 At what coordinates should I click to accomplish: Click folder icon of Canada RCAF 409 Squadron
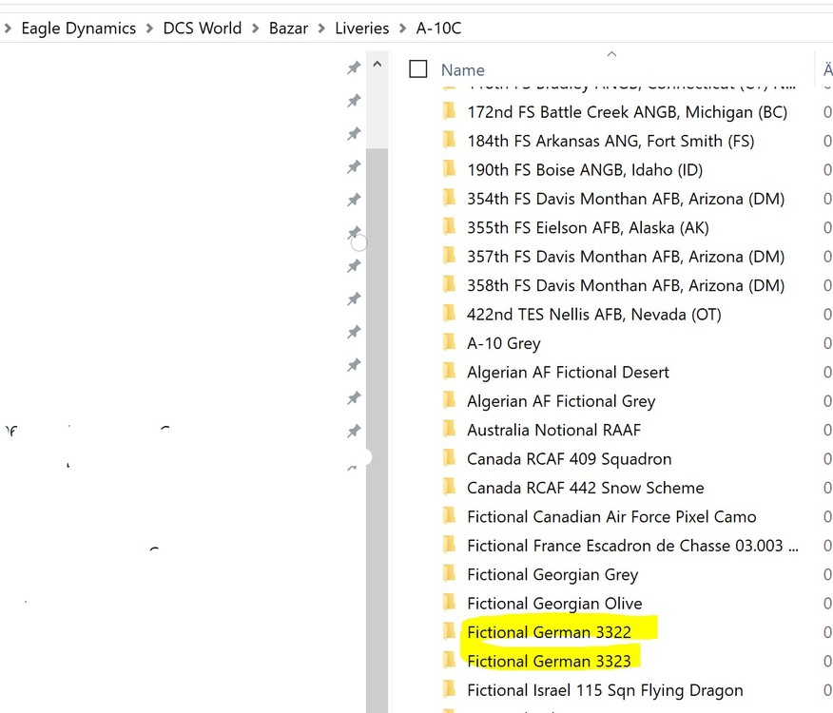point(449,458)
